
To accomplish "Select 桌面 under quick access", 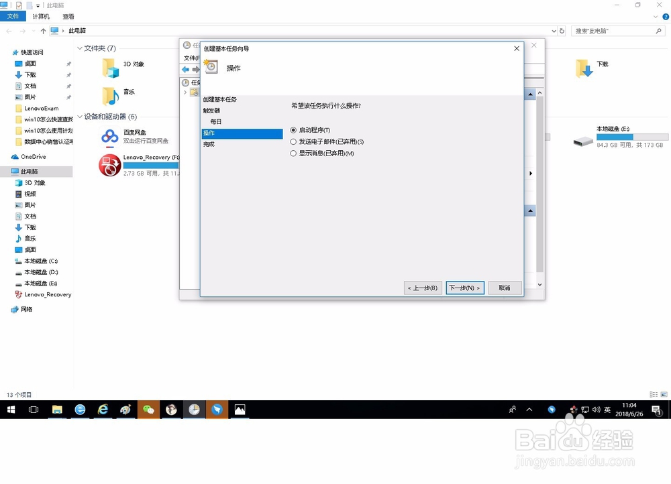I will coord(30,63).
